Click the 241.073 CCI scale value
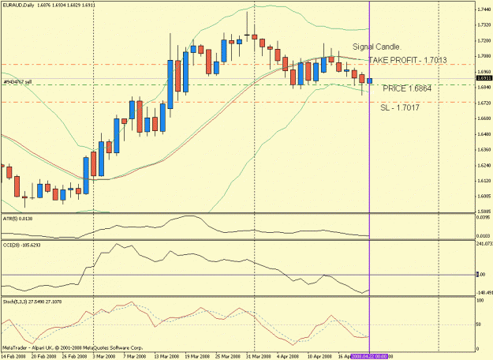The width and height of the screenshot is (493, 360). (484, 244)
